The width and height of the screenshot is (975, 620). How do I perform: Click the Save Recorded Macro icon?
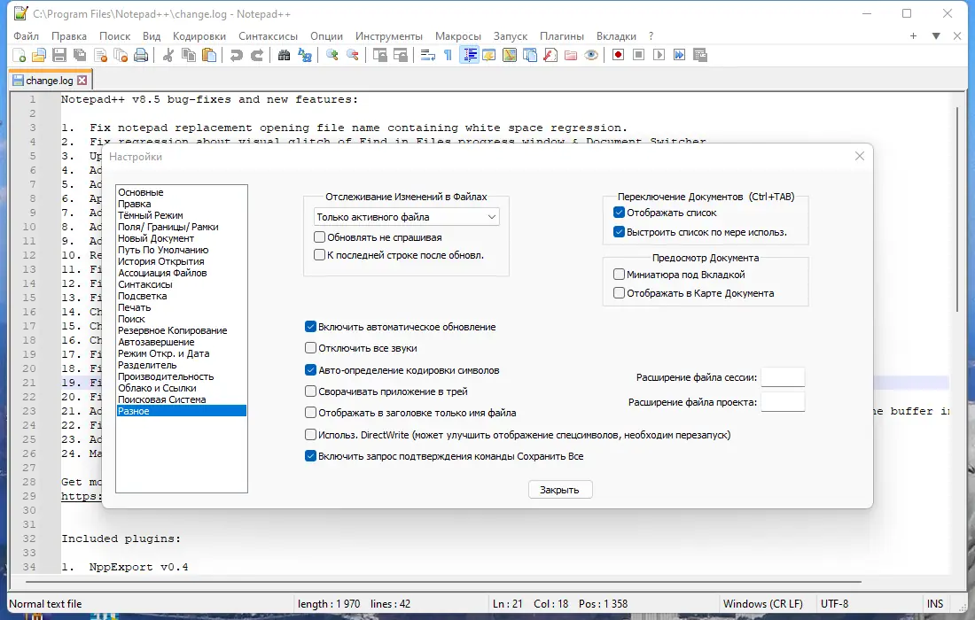pyautogui.click(x=700, y=55)
